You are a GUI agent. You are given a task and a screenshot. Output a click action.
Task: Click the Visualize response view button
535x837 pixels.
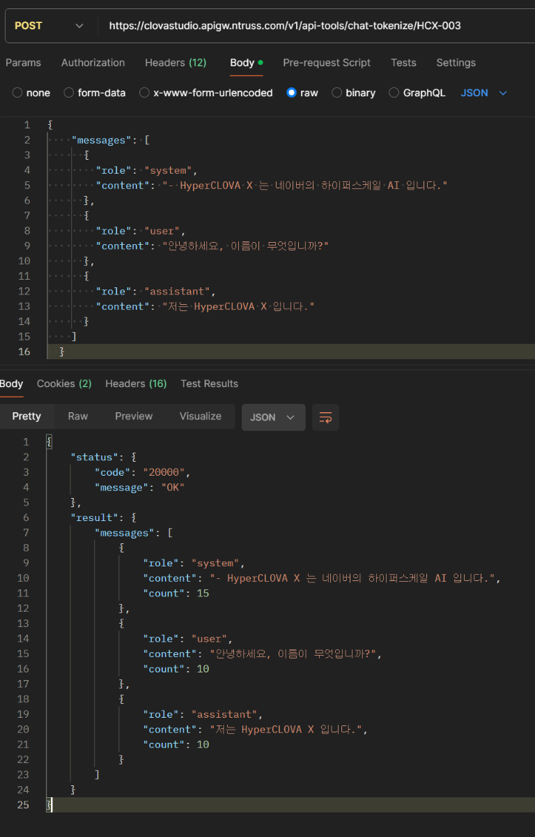[200, 416]
